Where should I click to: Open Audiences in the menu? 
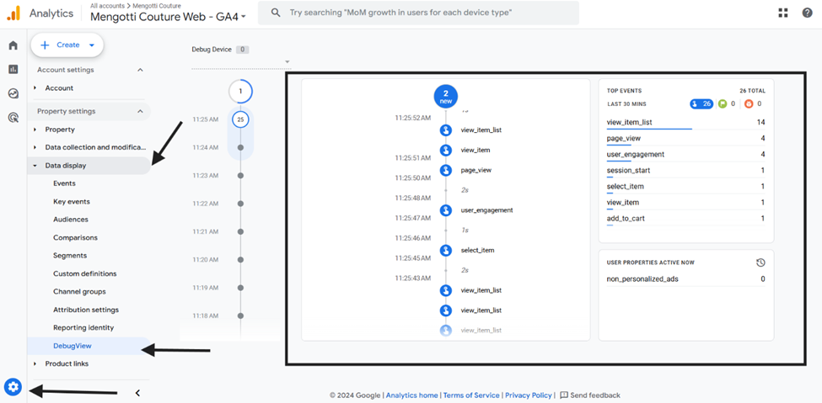tap(71, 220)
